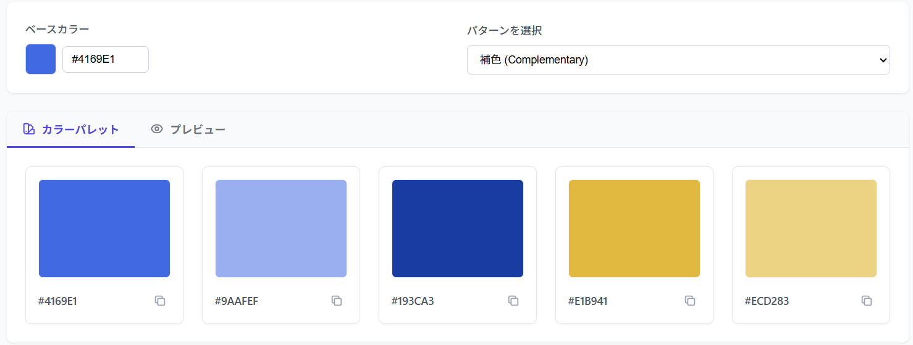This screenshot has width=913, height=345.
Task: Click the palette icon on カラーパレット tab
Action: tap(28, 129)
